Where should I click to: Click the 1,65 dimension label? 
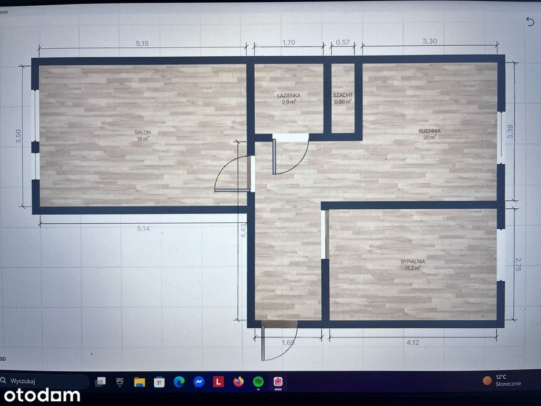pos(288,342)
